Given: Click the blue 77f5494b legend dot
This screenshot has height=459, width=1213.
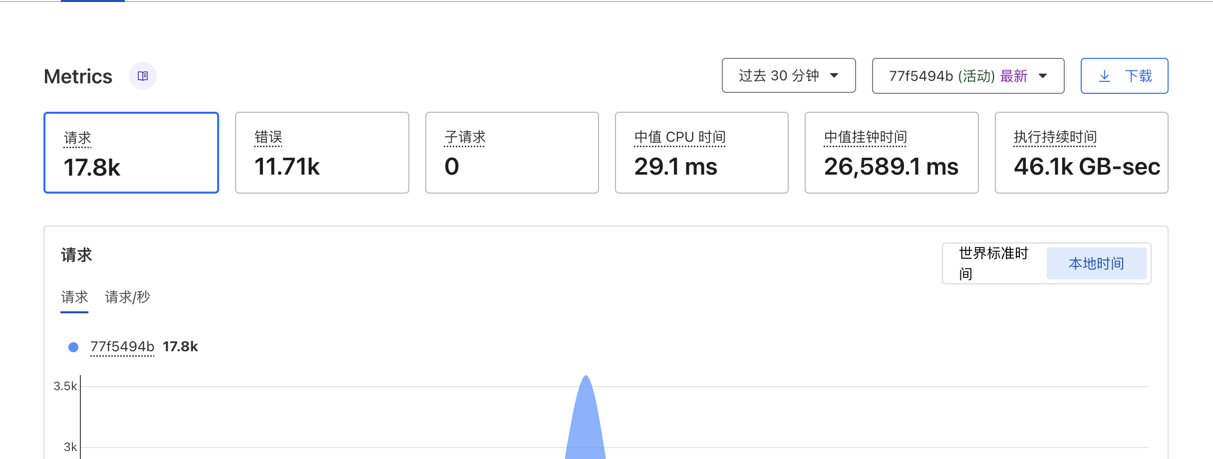Looking at the screenshot, I should [73, 347].
